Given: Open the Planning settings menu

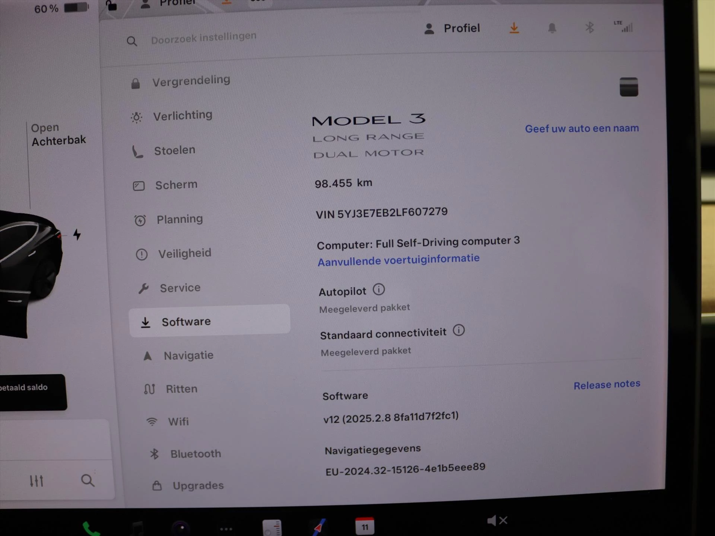Looking at the screenshot, I should tap(169, 220).
